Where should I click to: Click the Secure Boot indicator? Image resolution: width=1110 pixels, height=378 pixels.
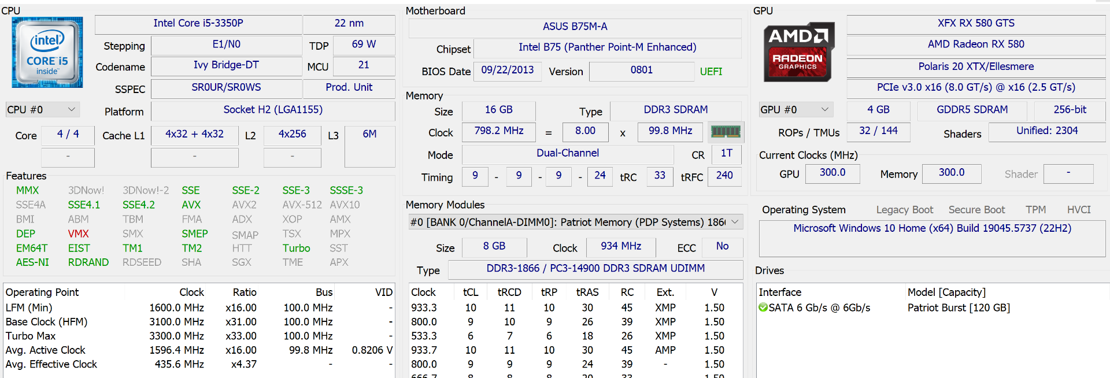coord(977,210)
